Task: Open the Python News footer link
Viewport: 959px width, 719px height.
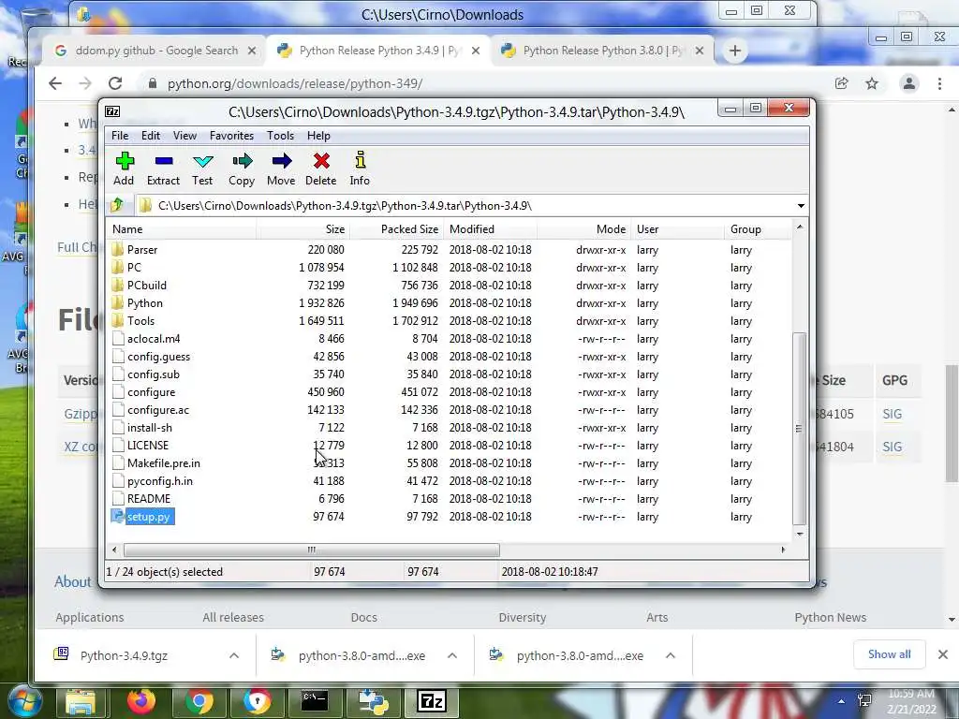Action: [x=830, y=618]
